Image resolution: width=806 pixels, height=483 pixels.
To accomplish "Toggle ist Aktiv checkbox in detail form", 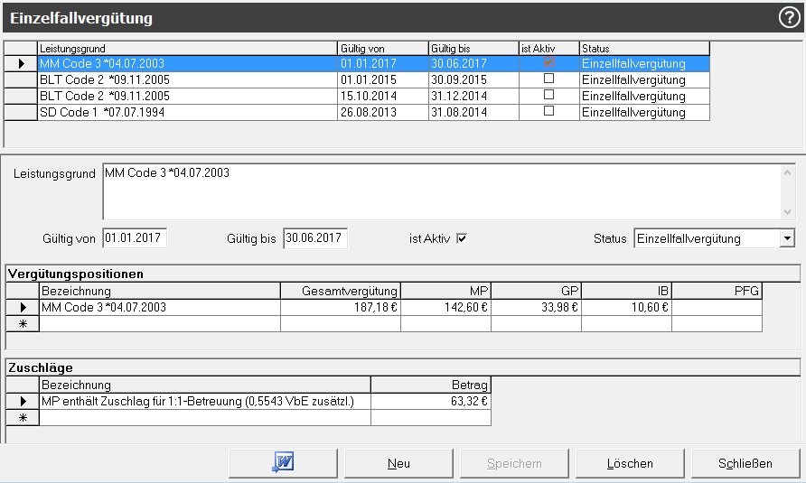I will [462, 239].
